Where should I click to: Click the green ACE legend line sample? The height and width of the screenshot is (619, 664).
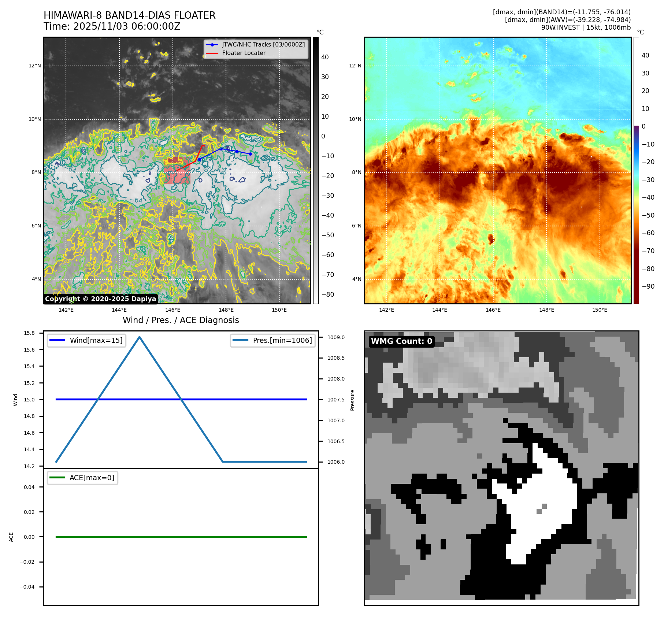[x=57, y=478]
